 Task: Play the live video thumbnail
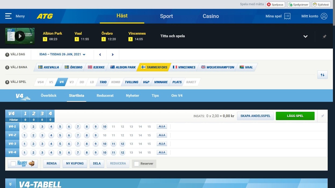(20, 36)
